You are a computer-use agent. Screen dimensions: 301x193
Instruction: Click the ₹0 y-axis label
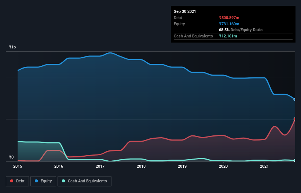11,157
